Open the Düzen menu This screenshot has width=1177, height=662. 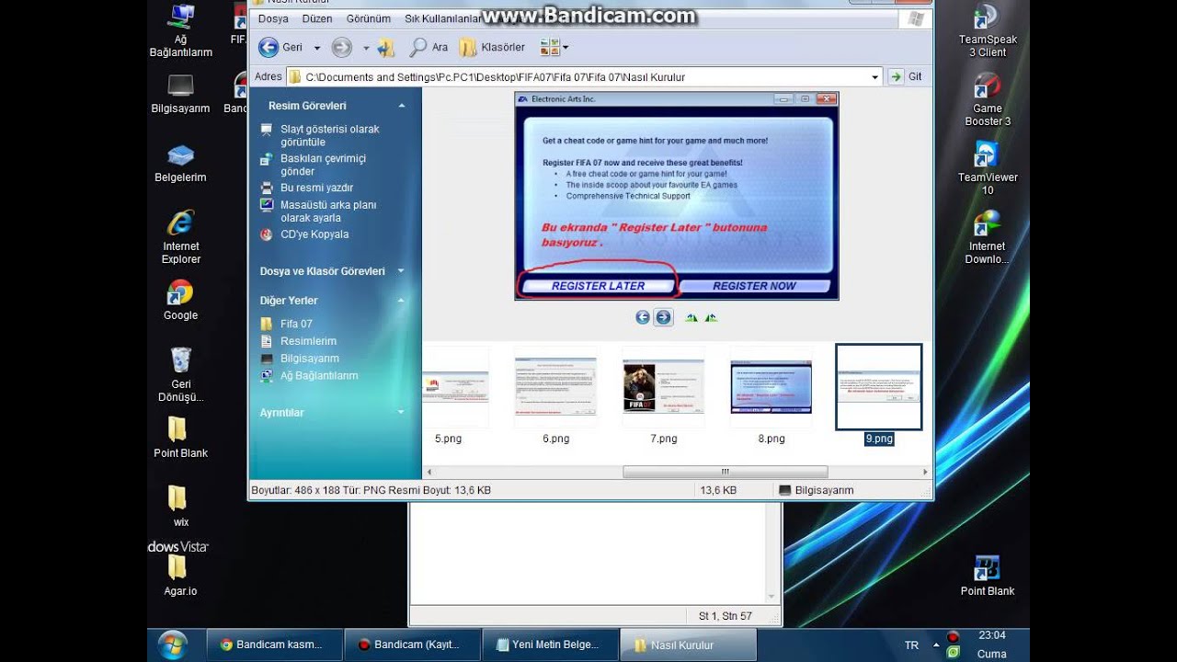tap(316, 18)
